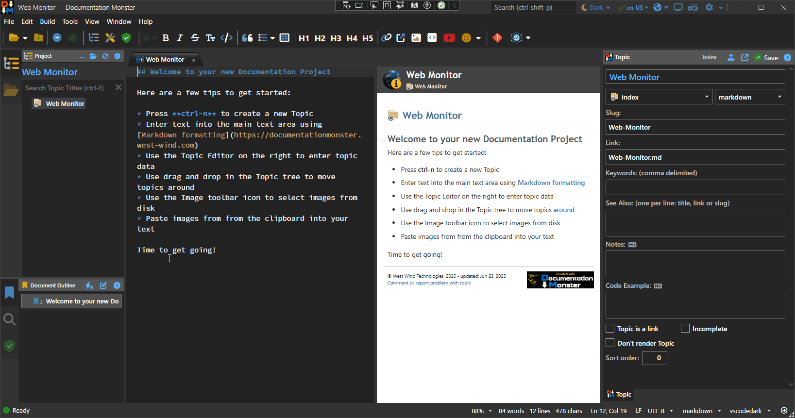Clear the topic search with X button
Viewport: 795px width, 418px height.
[118, 87]
